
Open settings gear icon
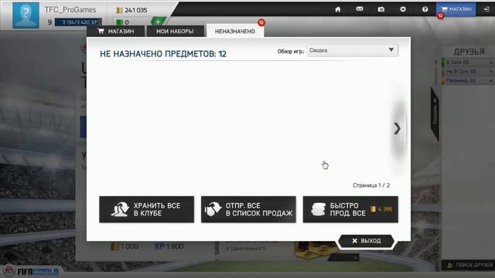(x=403, y=9)
